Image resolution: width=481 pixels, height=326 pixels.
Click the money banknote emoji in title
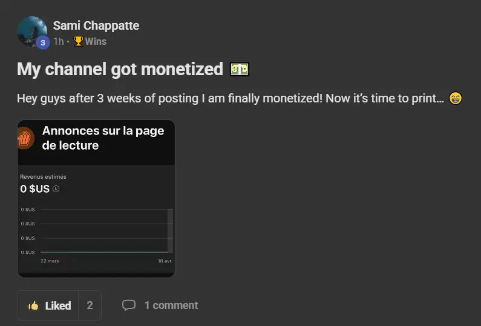coord(240,69)
